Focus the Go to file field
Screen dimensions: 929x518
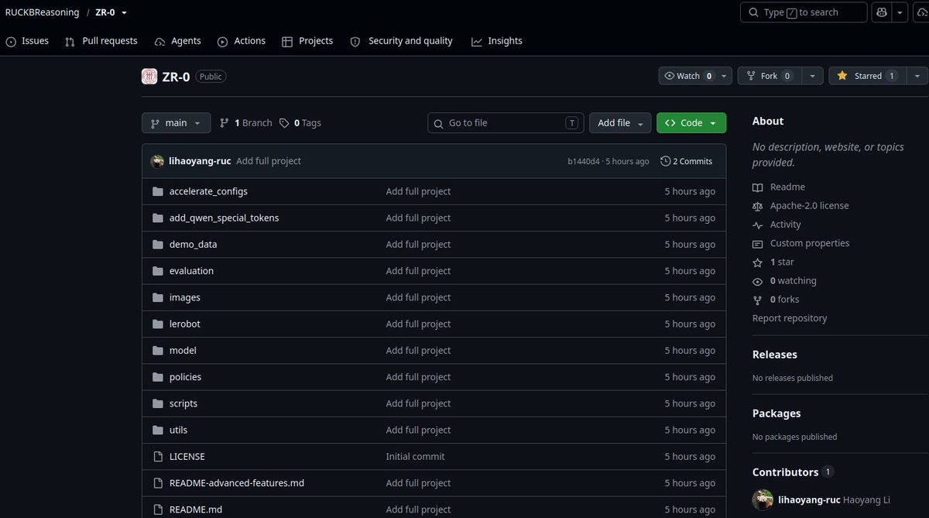506,123
